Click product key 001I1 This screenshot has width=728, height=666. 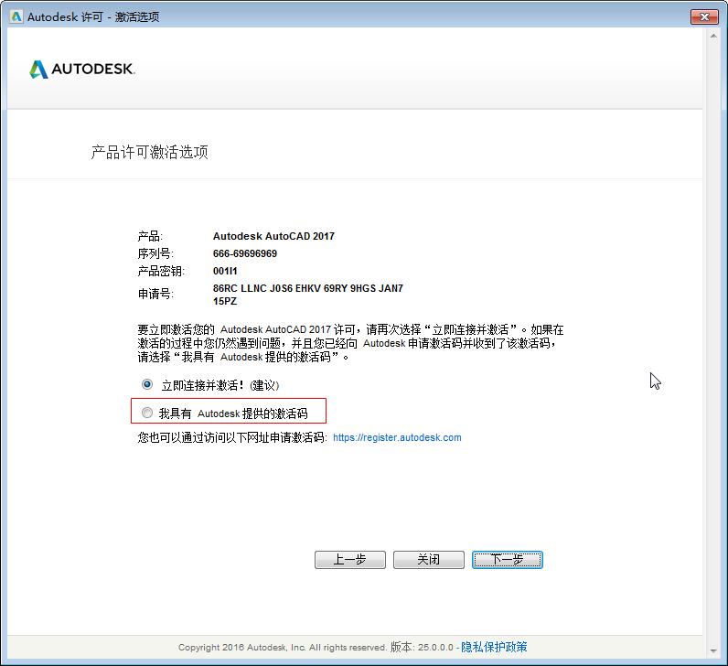click(x=225, y=271)
